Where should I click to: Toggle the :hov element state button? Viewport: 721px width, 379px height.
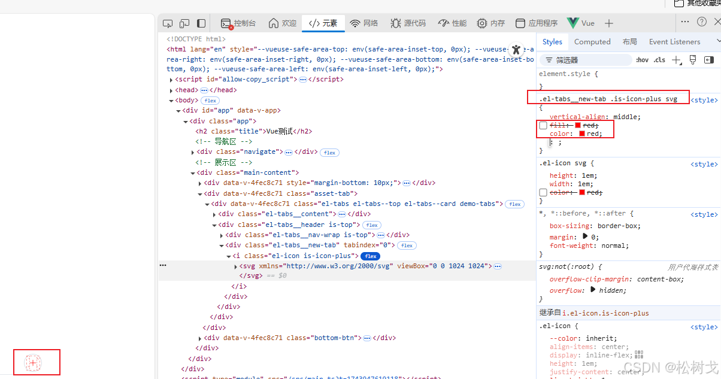(643, 60)
